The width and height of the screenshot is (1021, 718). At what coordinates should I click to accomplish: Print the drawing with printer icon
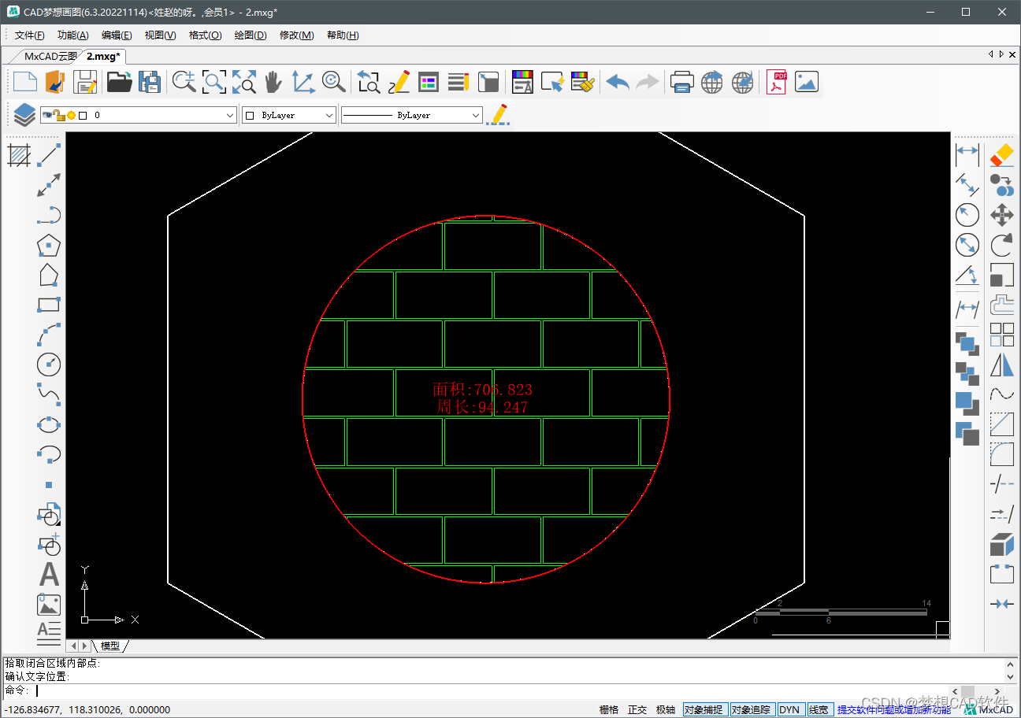(x=682, y=82)
